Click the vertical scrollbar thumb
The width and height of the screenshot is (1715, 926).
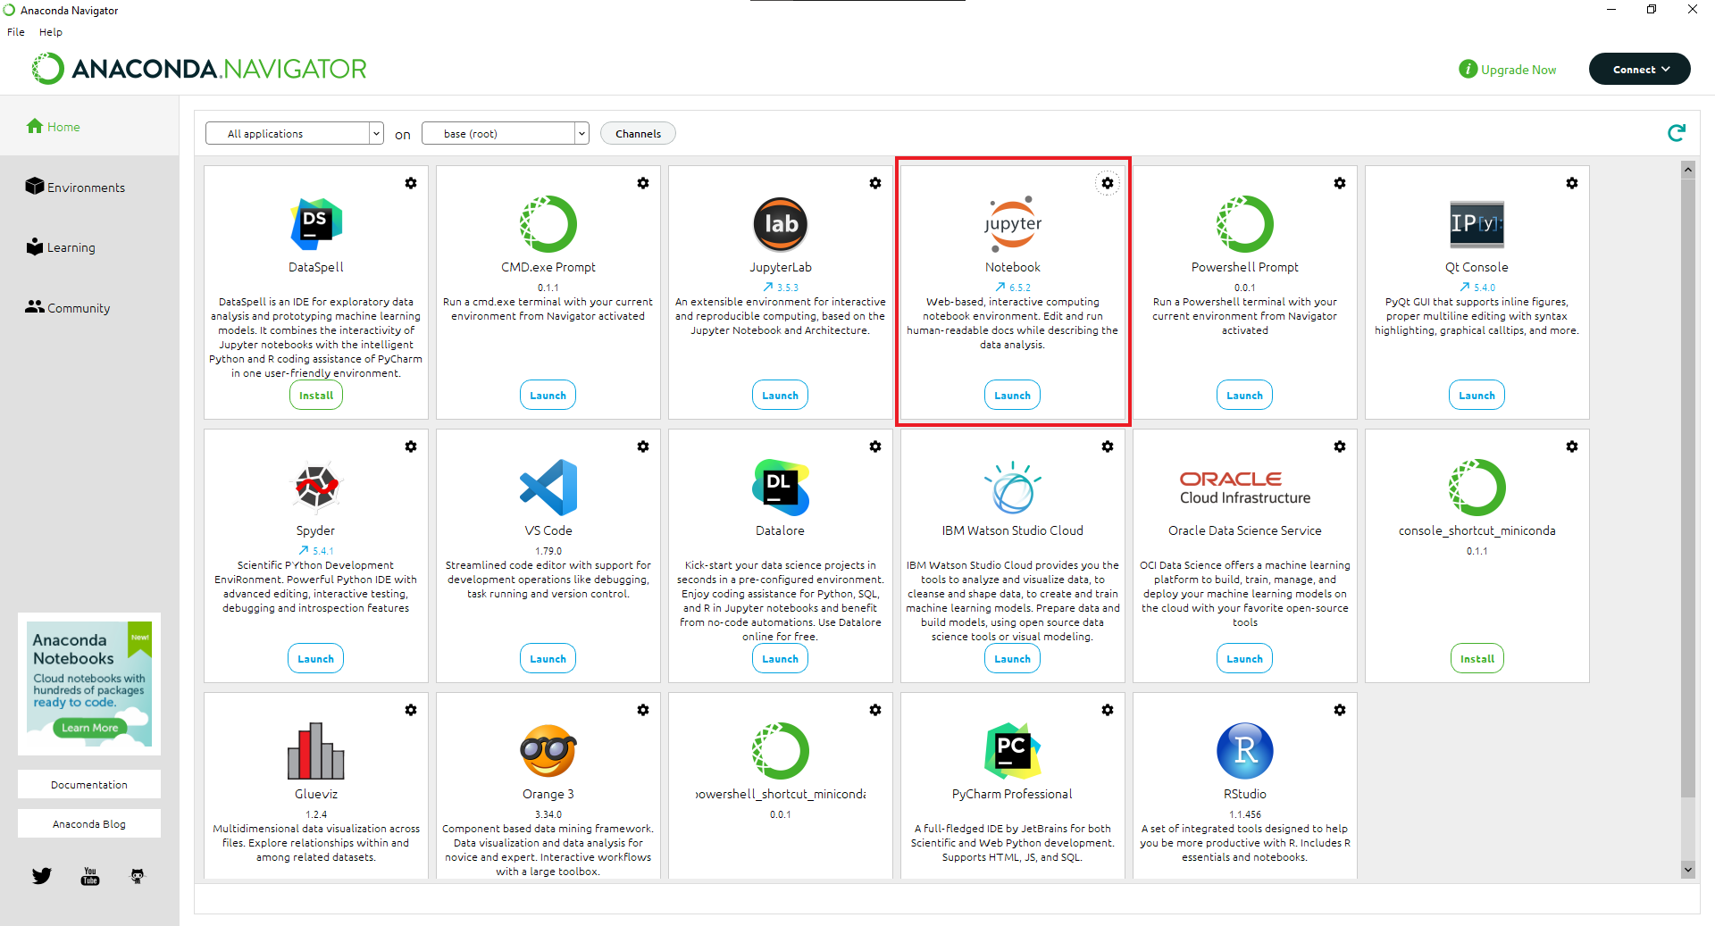point(1687,487)
